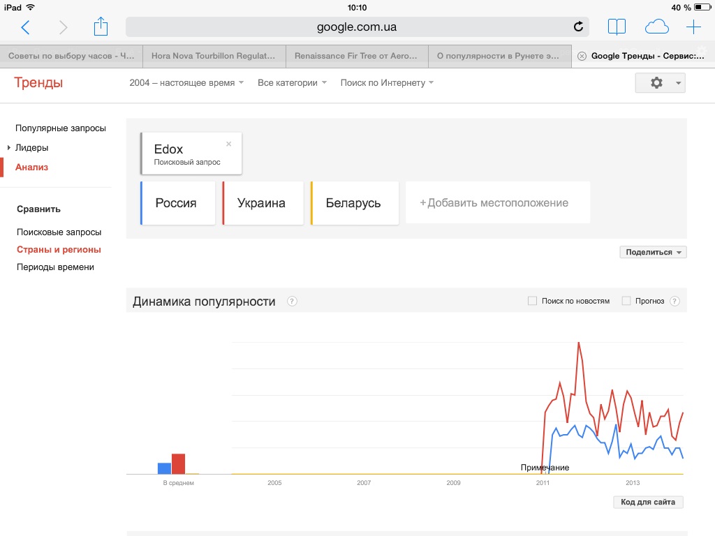Toggle the Прогноз checkbox
The image size is (715, 536).
pyautogui.click(x=626, y=301)
